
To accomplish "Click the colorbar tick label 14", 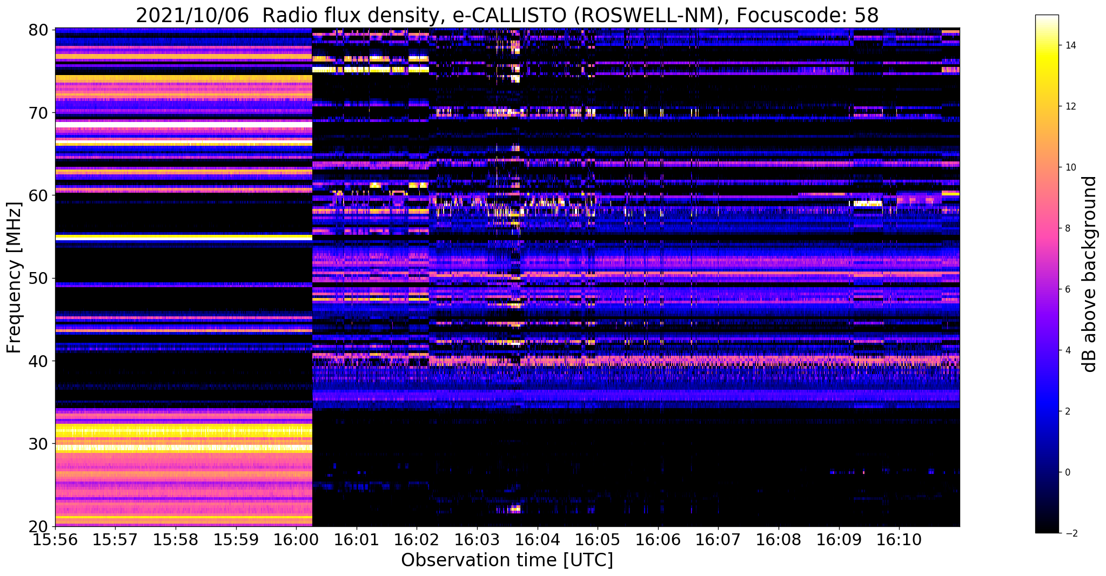I will (1070, 45).
